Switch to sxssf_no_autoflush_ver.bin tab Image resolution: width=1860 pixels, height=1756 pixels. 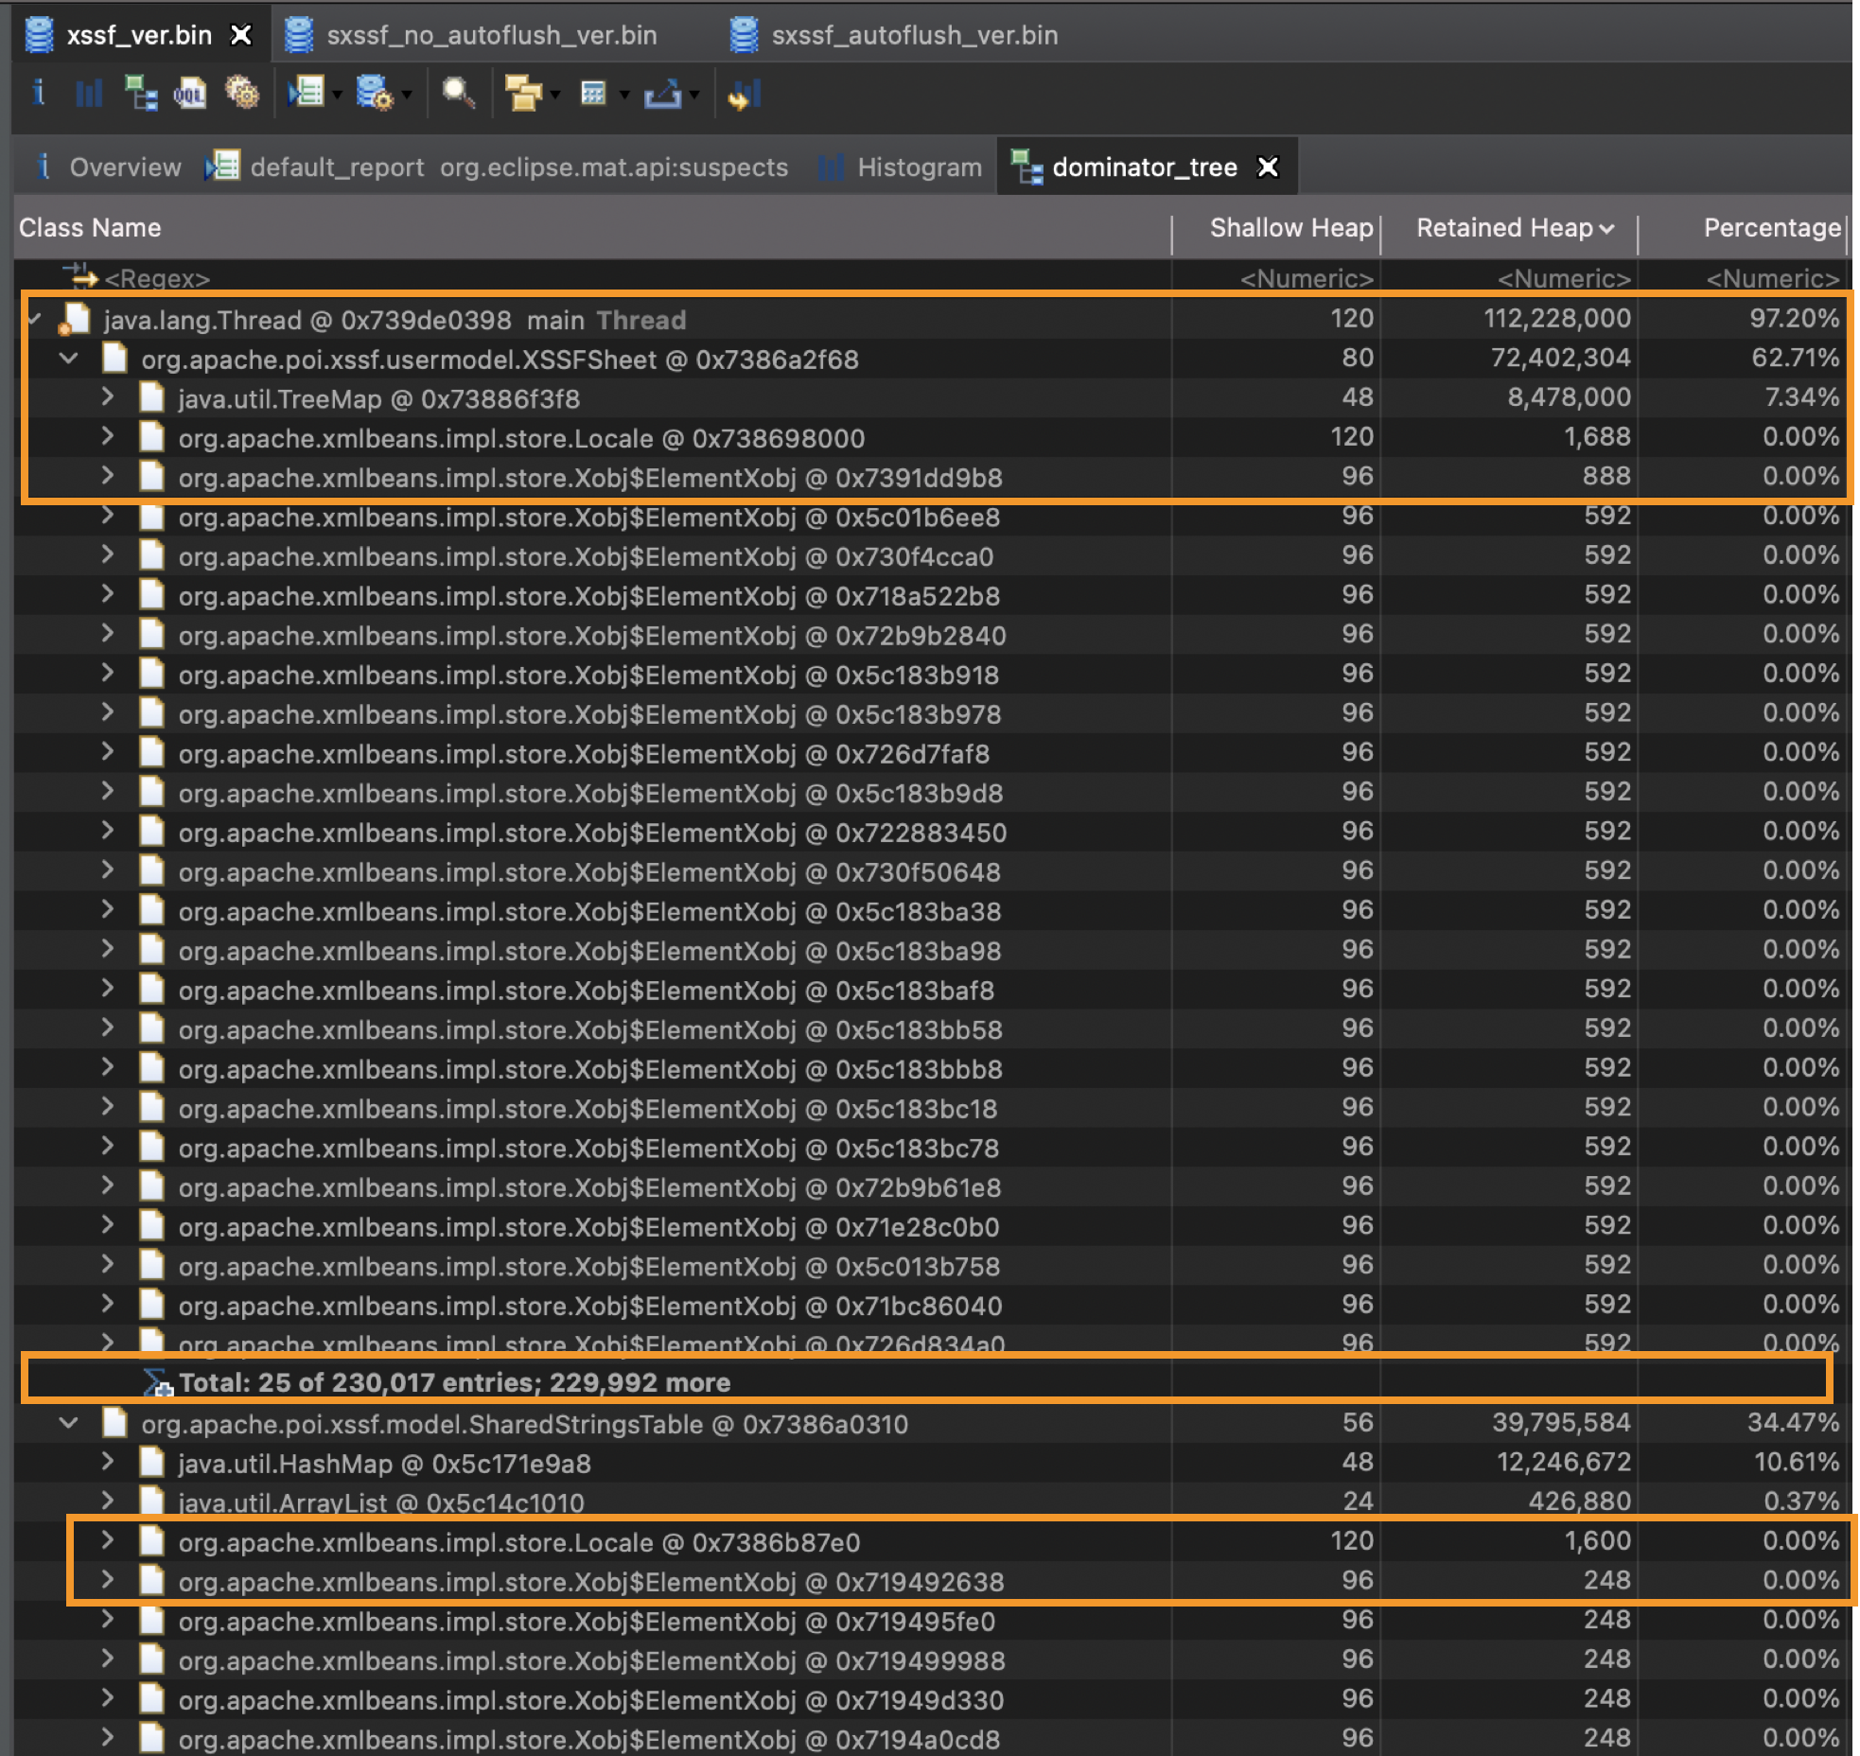point(491,35)
